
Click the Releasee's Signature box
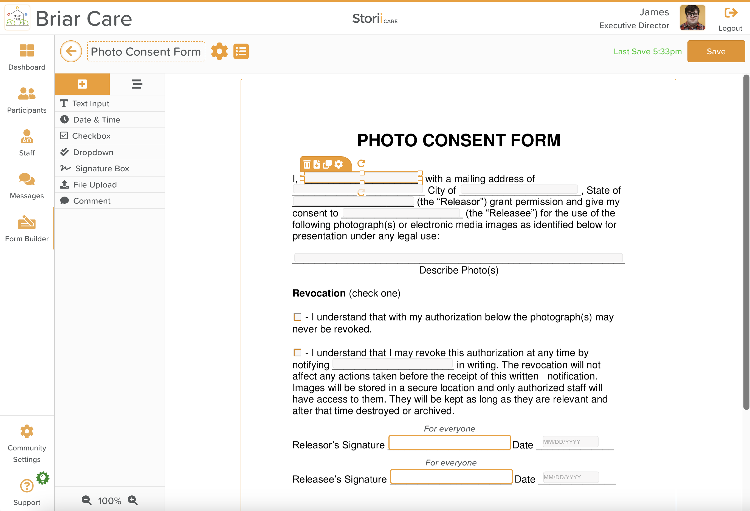(x=451, y=476)
